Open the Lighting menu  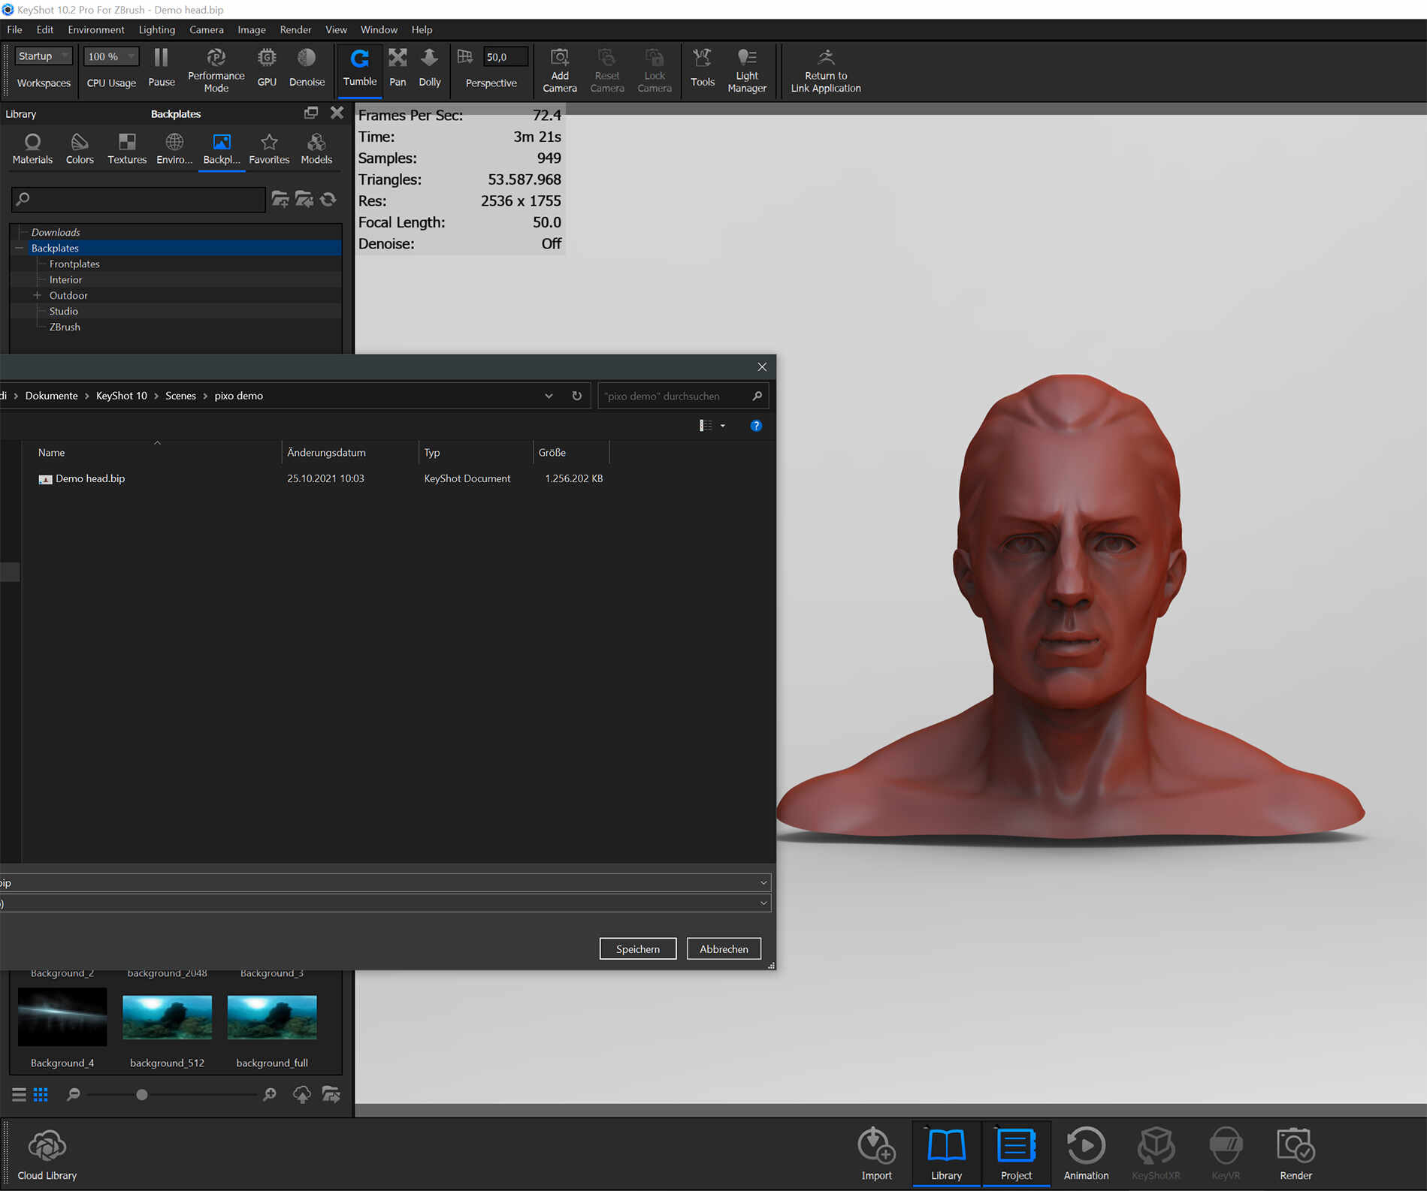pyautogui.click(x=156, y=30)
